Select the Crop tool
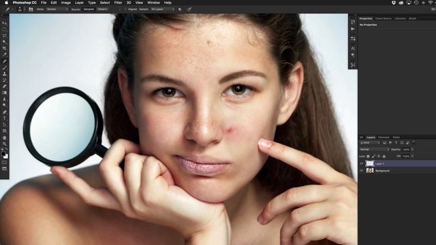The height and width of the screenshot is (245, 436). 5,48
